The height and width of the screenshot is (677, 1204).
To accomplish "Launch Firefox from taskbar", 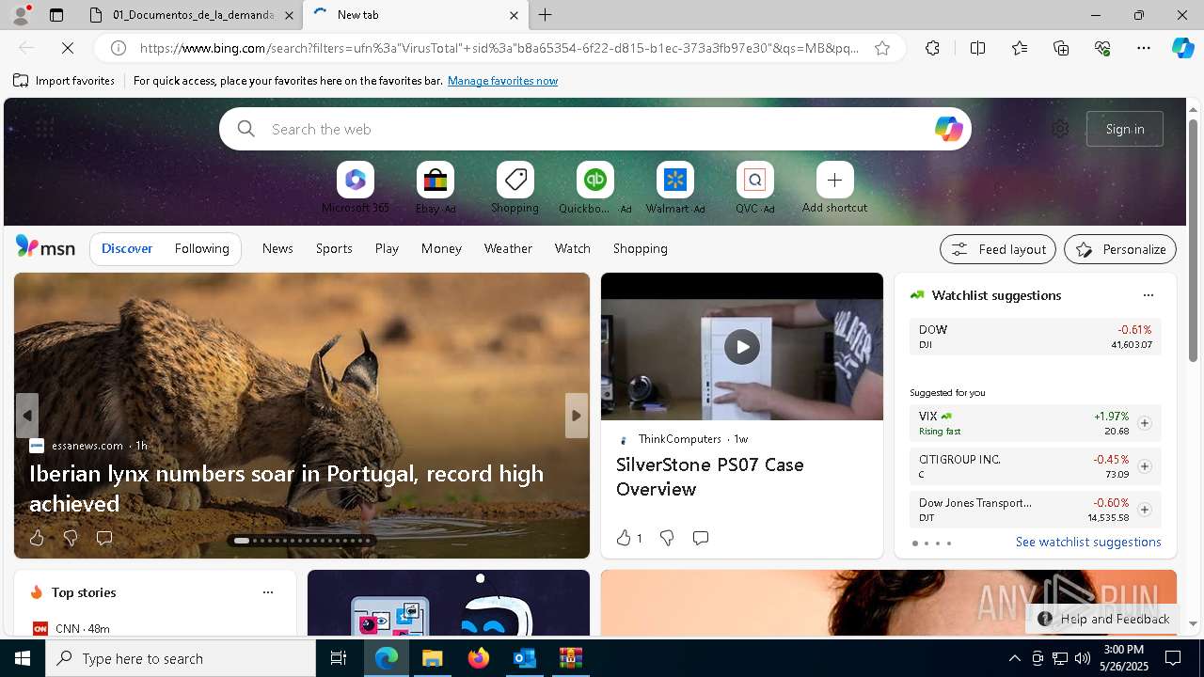I will 479,658.
